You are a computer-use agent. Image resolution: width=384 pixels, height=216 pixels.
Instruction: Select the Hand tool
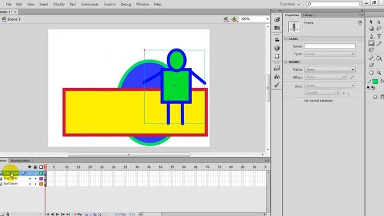[x=371, y=73]
